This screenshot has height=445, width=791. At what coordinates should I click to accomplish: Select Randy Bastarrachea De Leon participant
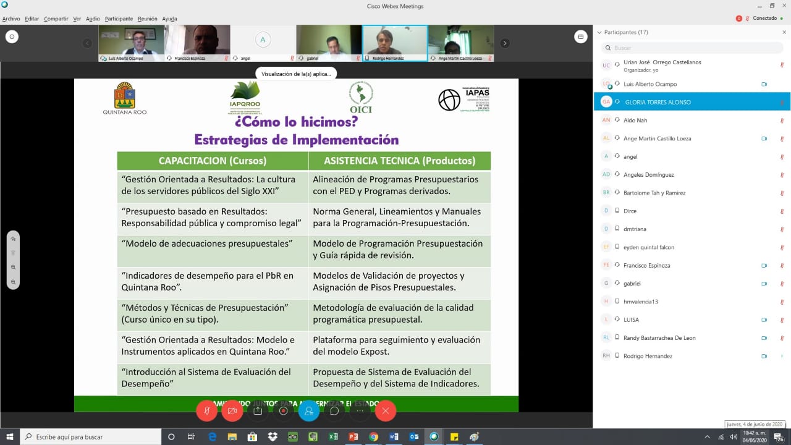[x=692, y=338]
